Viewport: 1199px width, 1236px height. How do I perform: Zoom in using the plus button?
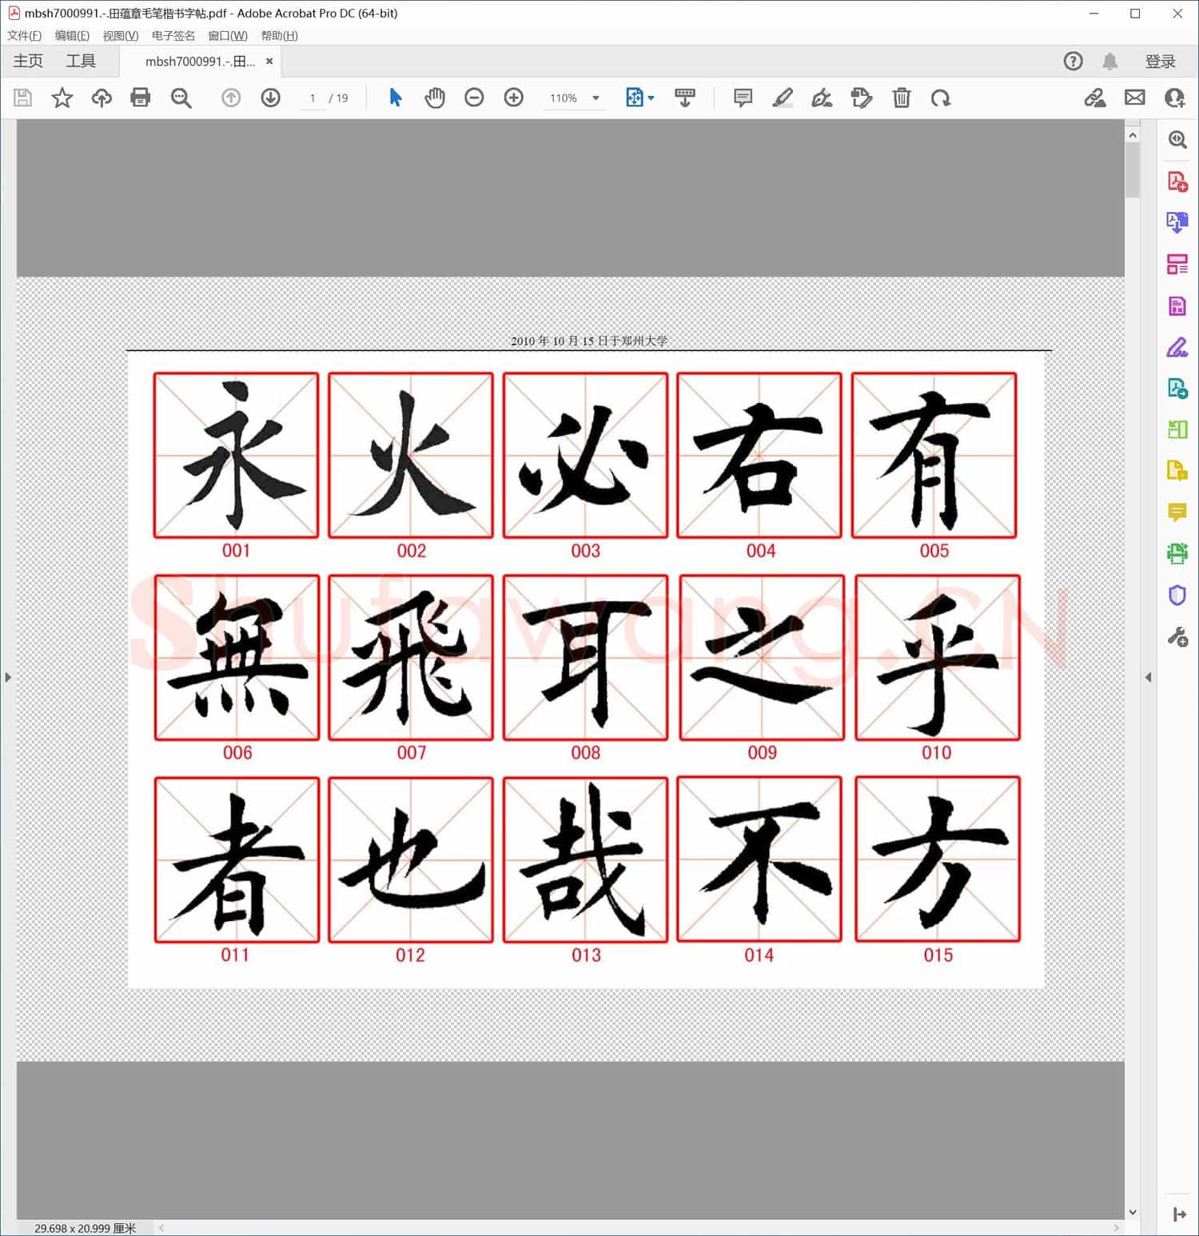coord(514,98)
